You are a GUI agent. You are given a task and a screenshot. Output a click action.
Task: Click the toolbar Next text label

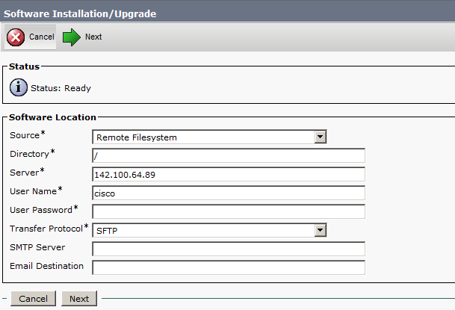click(x=93, y=37)
